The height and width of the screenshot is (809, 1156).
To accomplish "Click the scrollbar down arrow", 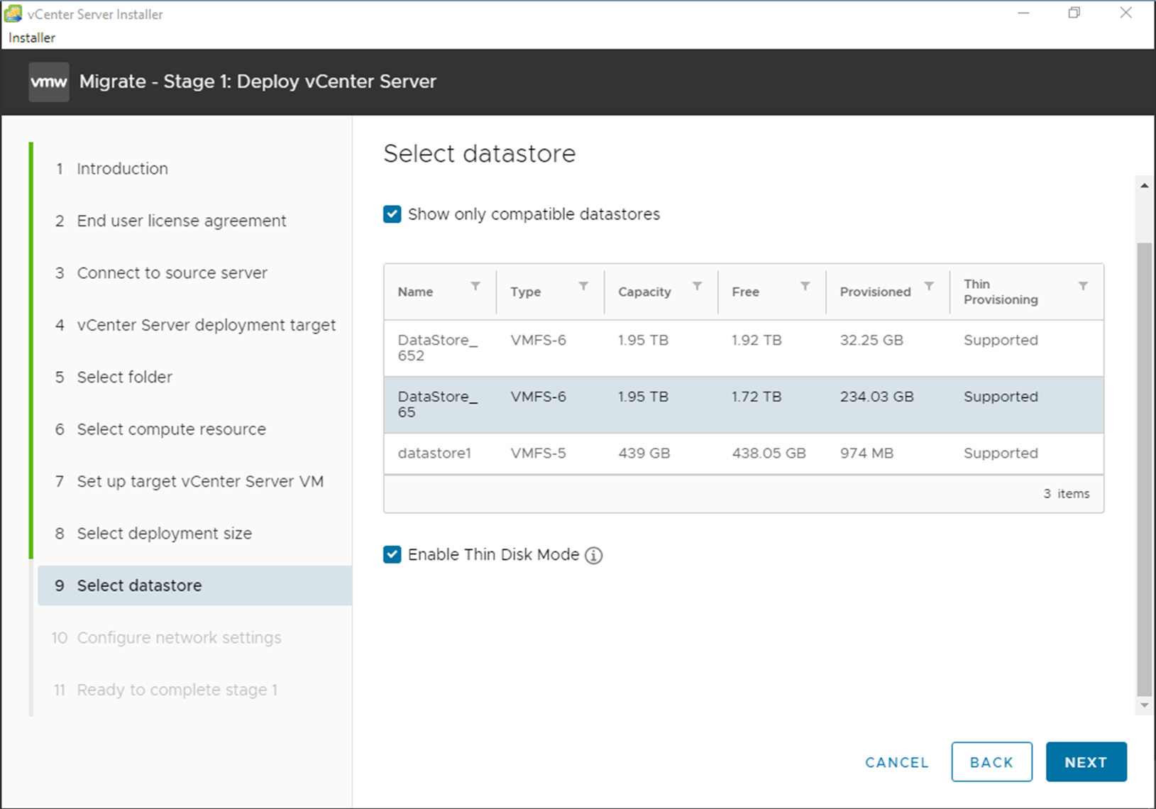I will click(1144, 706).
